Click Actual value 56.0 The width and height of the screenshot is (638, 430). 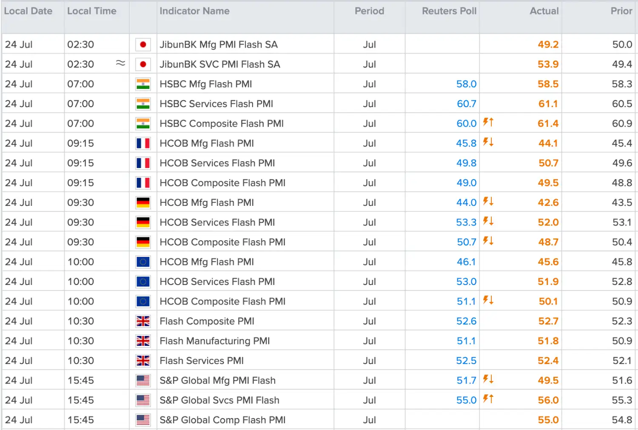click(548, 401)
